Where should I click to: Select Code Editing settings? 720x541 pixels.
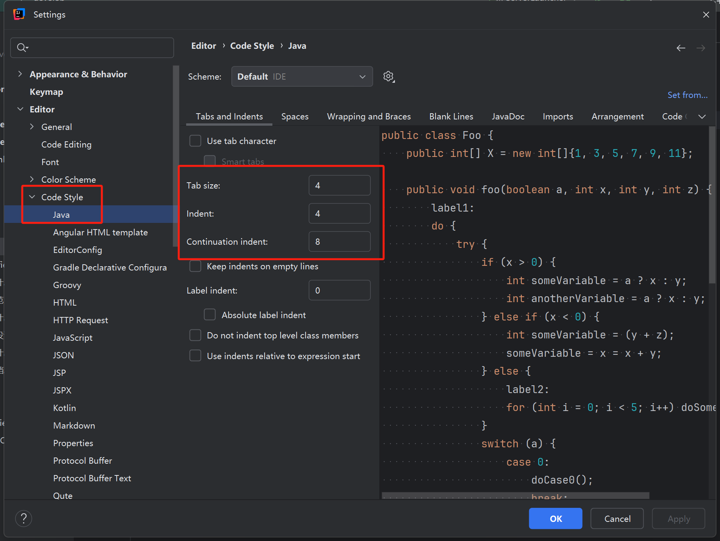tap(66, 144)
